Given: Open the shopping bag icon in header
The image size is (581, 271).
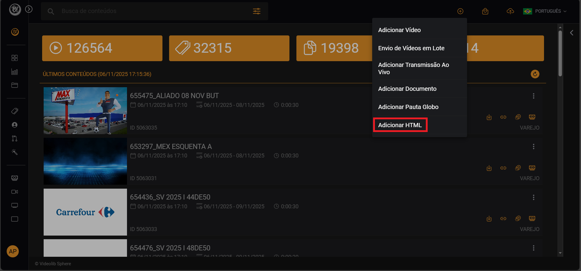Looking at the screenshot, I should point(485,11).
